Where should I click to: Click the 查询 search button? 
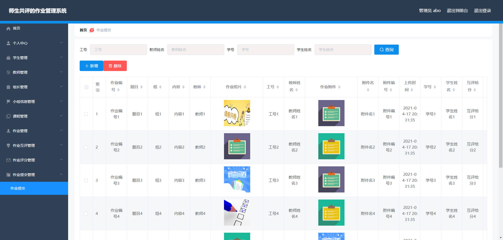pyautogui.click(x=386, y=50)
